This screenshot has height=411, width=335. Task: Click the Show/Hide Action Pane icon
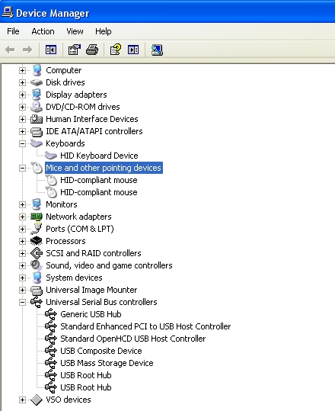click(133, 50)
